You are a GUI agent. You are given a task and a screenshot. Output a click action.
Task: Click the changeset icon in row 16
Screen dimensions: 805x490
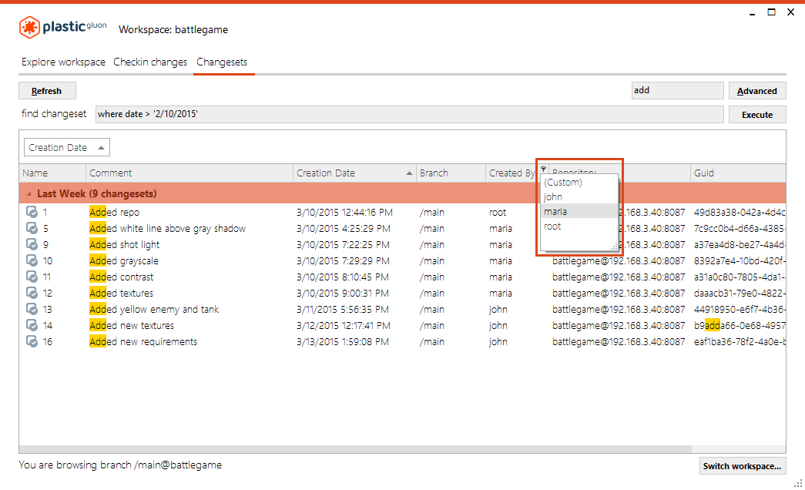click(x=32, y=341)
